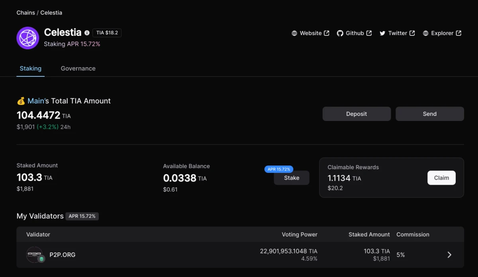Open the Governance tab

point(78,68)
